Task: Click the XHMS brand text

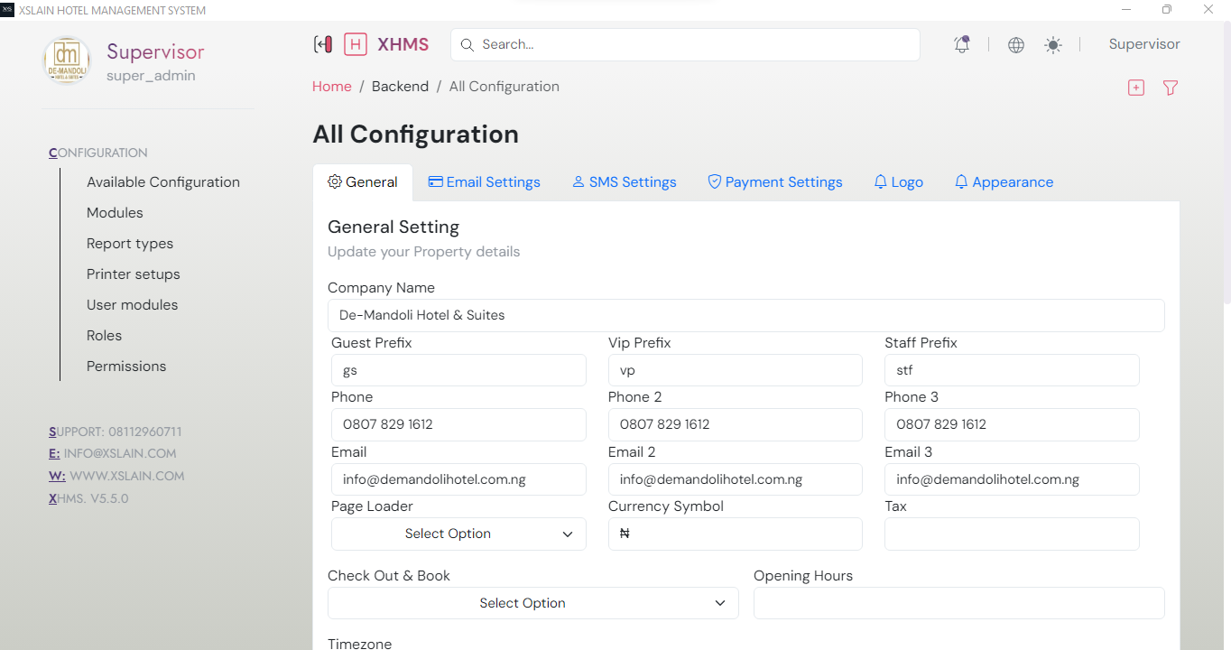Action: coord(403,44)
